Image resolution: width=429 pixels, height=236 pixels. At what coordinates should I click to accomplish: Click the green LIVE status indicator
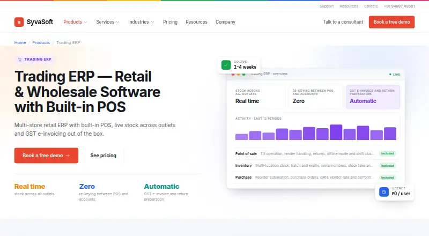point(395,75)
